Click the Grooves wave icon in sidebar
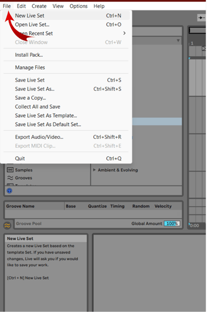The height and width of the screenshot is (312, 207). (10, 178)
